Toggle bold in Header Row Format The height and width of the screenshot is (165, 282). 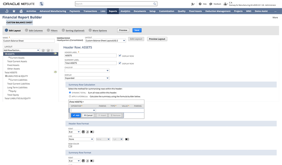(83, 132)
